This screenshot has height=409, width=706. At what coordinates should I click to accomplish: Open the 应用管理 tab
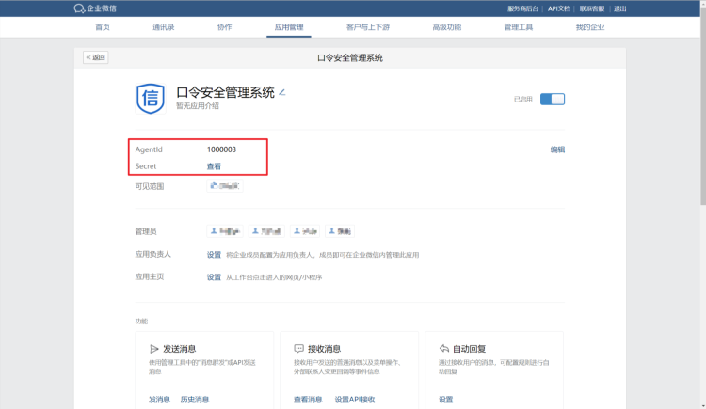tap(289, 27)
